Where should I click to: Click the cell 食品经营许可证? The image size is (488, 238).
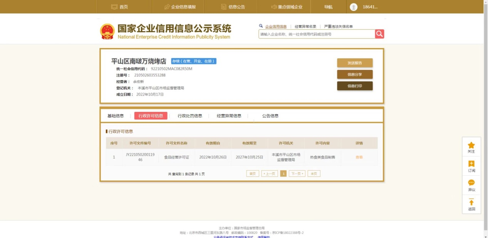coord(177,157)
